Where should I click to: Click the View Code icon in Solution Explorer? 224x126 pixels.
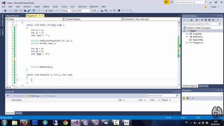click(218, 20)
